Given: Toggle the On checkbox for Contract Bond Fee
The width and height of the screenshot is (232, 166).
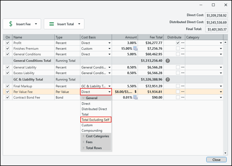Looking at the screenshot, I should 7,97.
